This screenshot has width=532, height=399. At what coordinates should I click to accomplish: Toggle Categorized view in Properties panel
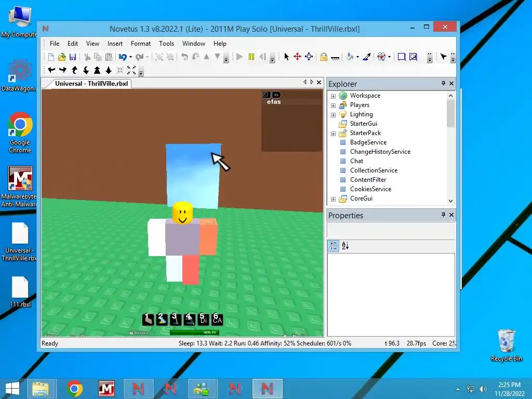tap(334, 246)
